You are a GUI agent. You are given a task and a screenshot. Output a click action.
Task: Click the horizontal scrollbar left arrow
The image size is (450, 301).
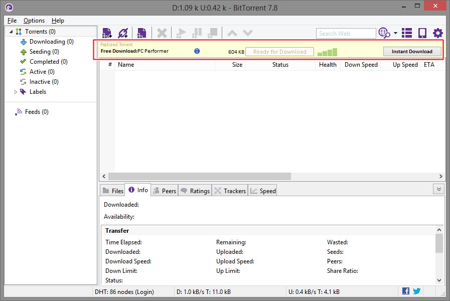click(x=104, y=176)
